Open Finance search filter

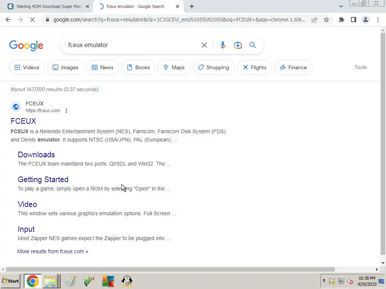click(293, 67)
